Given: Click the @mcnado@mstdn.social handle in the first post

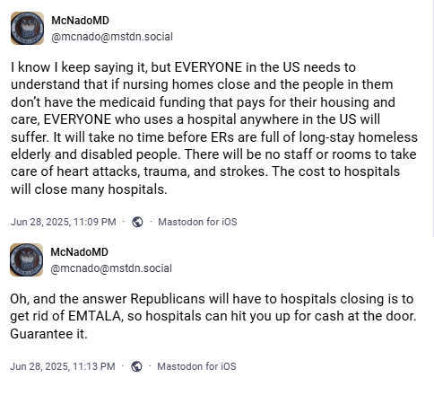Looking at the screenshot, I should point(112,37).
